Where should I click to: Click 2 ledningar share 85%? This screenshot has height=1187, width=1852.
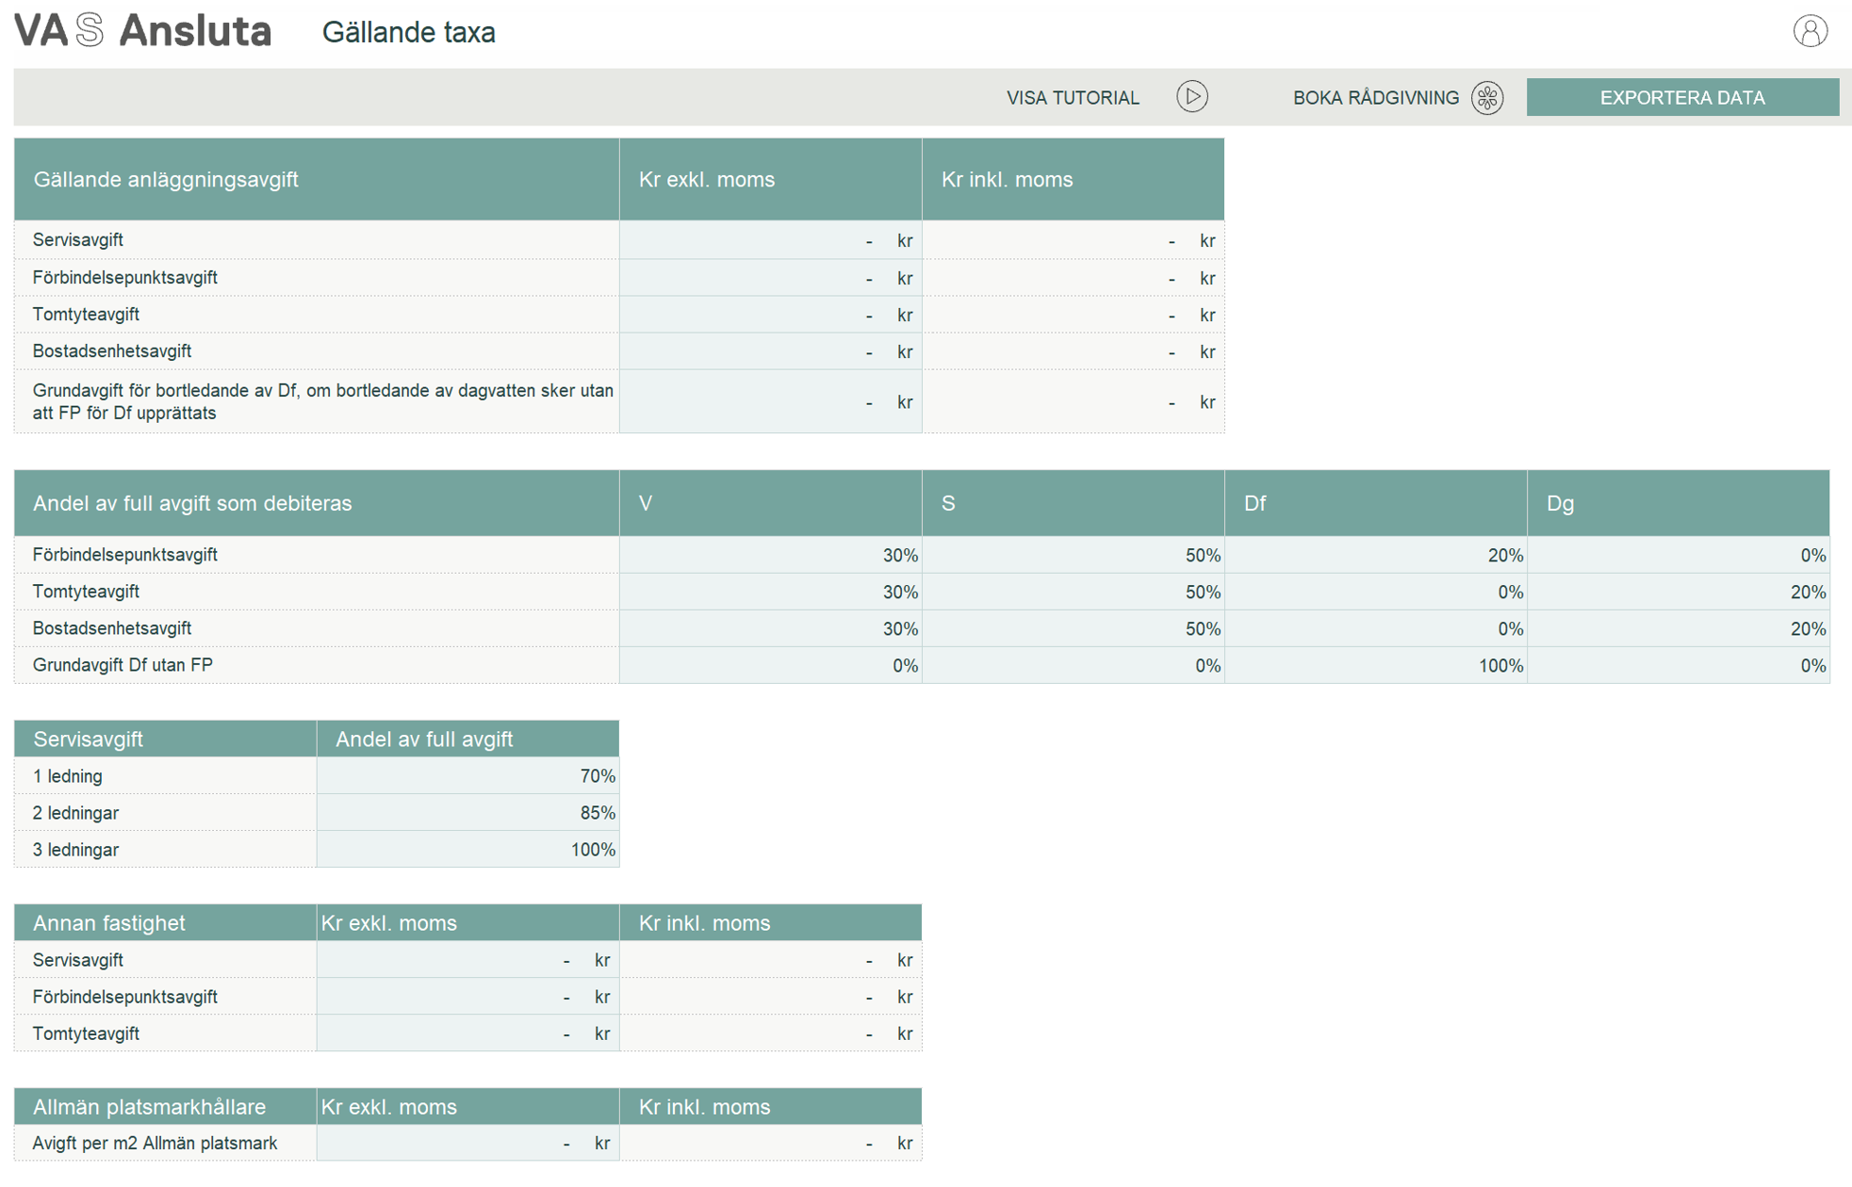click(x=467, y=812)
